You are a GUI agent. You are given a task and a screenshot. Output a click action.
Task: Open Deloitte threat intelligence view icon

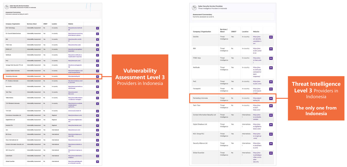271,37
